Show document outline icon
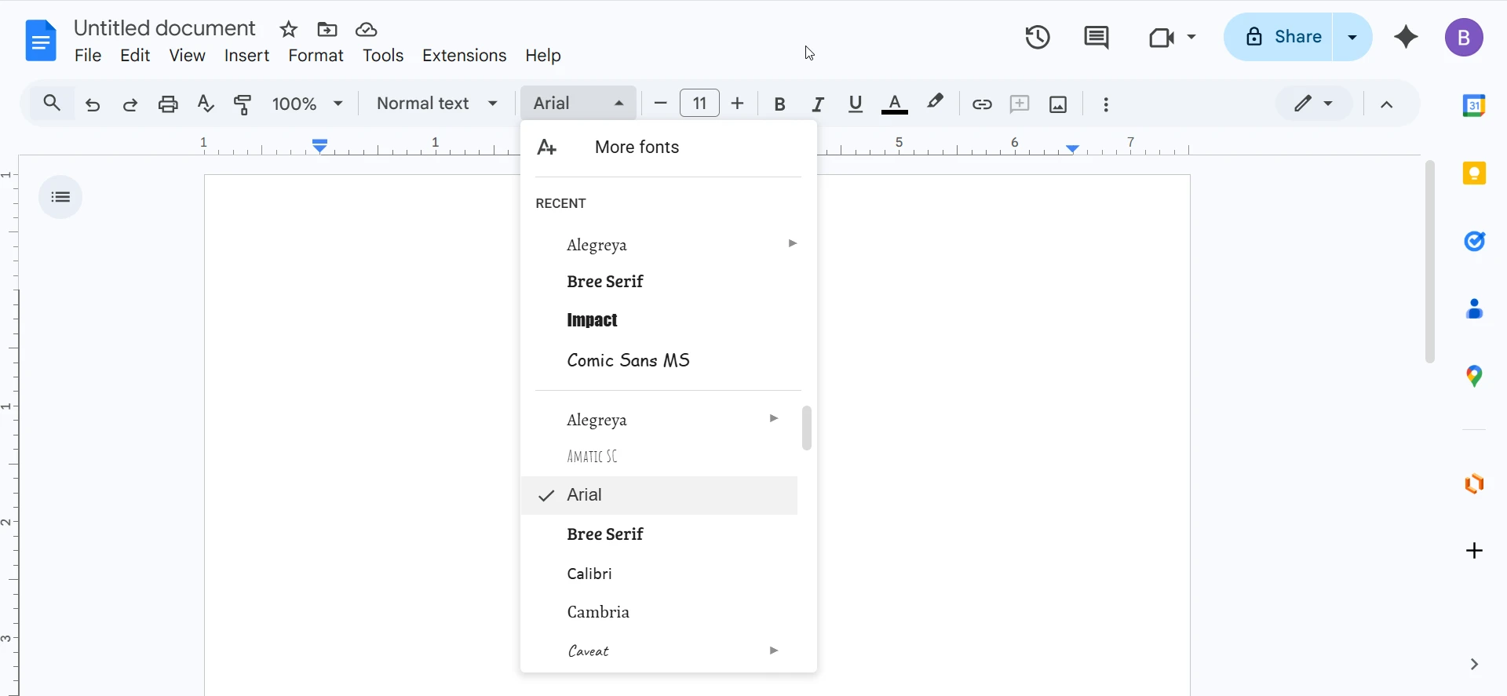This screenshot has width=1507, height=696. tap(60, 197)
